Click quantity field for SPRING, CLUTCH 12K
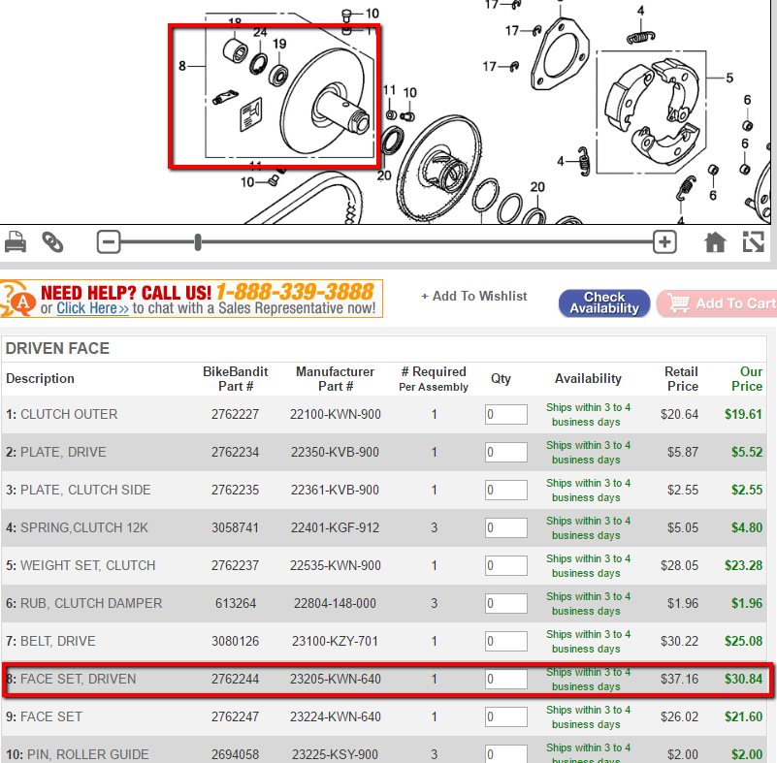Screen dimensions: 777x763 pyautogui.click(x=506, y=527)
